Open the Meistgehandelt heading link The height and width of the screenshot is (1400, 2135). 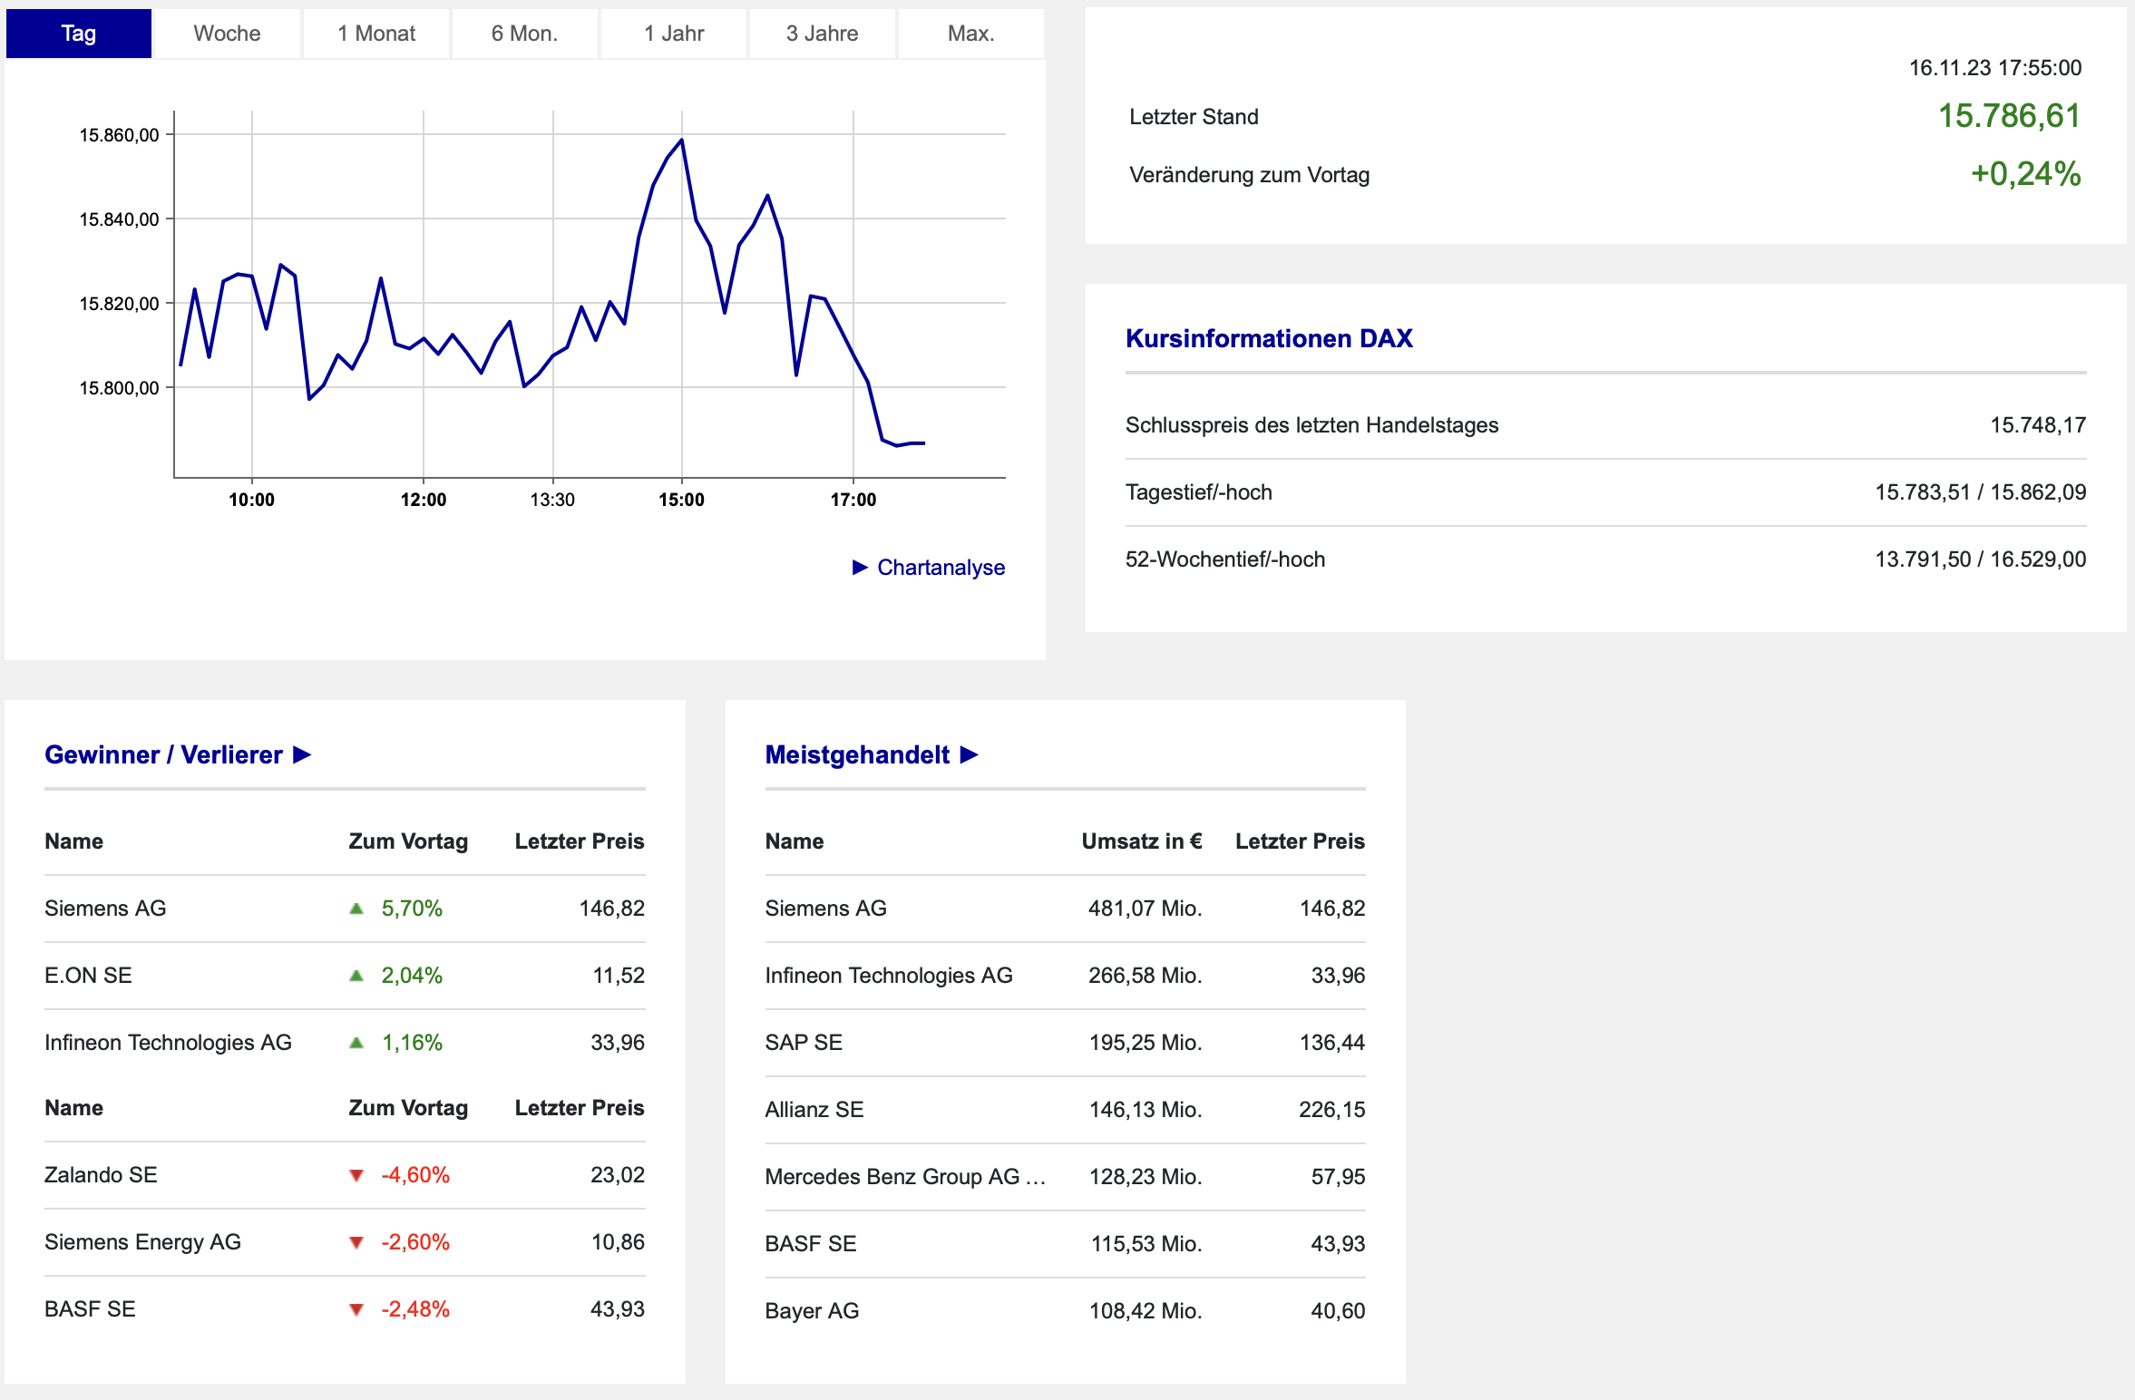(x=857, y=754)
